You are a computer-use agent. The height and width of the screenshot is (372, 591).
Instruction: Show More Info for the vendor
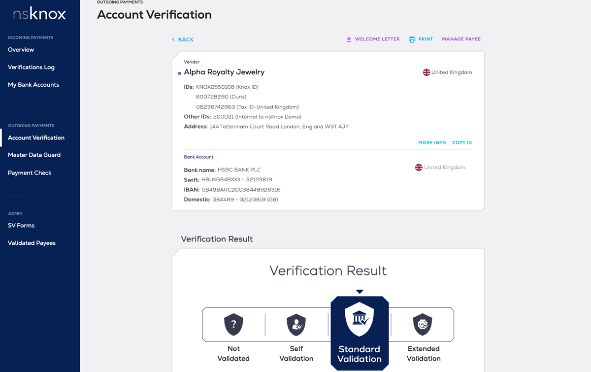pyautogui.click(x=432, y=143)
